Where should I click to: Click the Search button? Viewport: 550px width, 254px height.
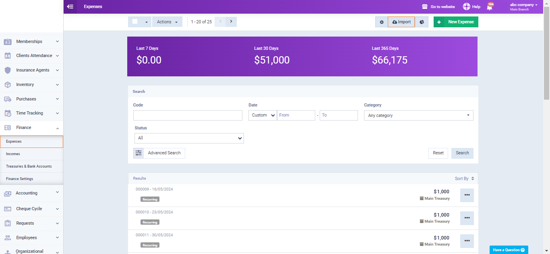(x=462, y=153)
